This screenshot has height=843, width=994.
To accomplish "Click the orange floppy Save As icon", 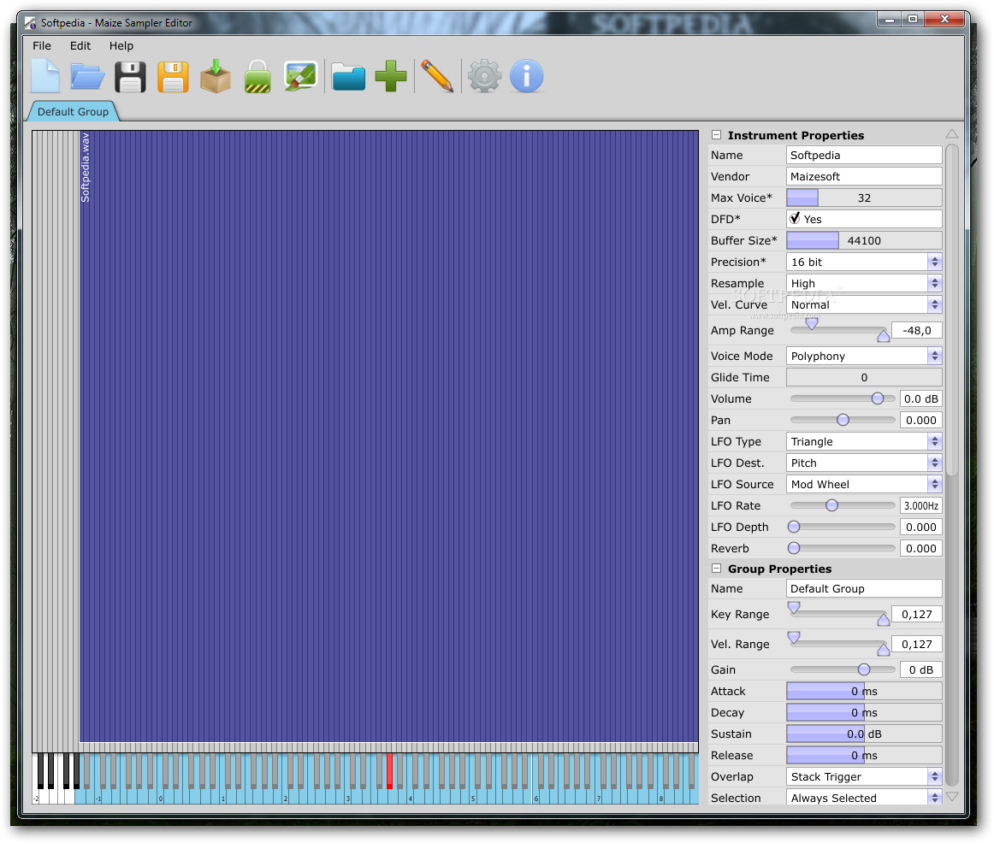I will 173,77.
